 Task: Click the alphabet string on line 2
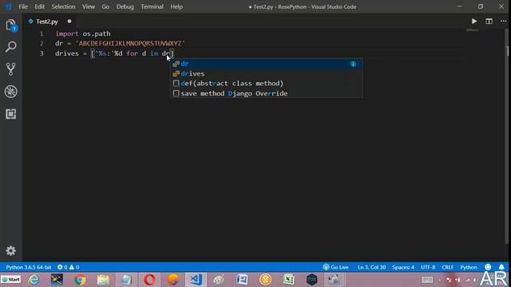pos(130,43)
